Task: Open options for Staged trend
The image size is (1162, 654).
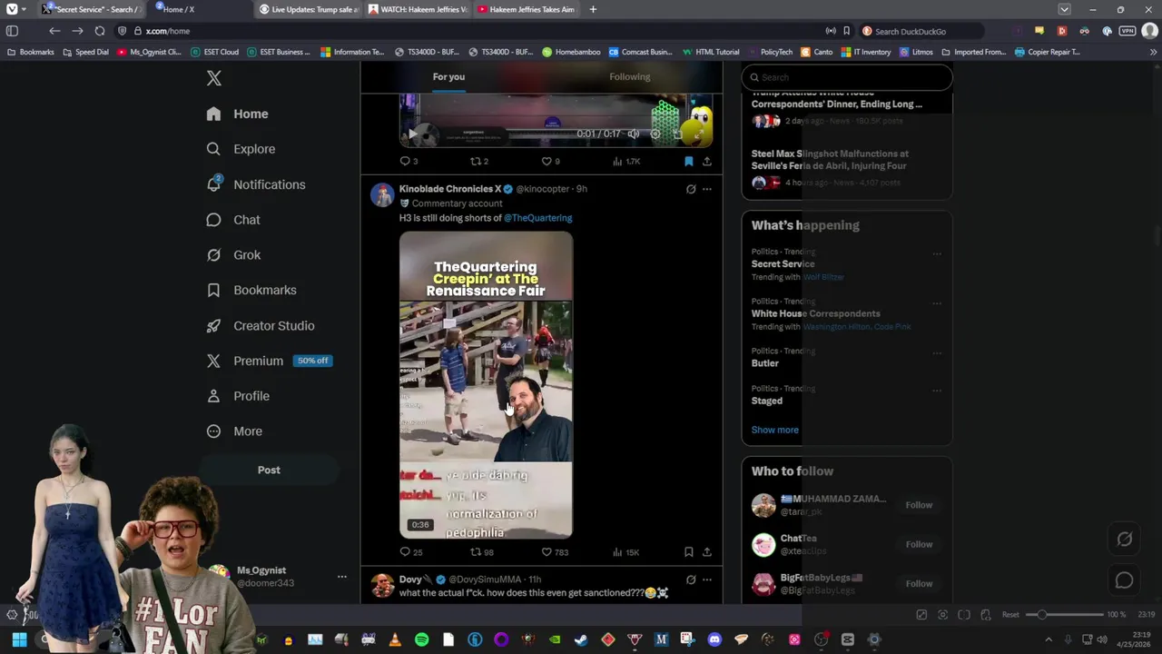Action: [x=937, y=391]
